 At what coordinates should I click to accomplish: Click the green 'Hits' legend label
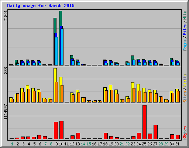(x=185, y=15)
